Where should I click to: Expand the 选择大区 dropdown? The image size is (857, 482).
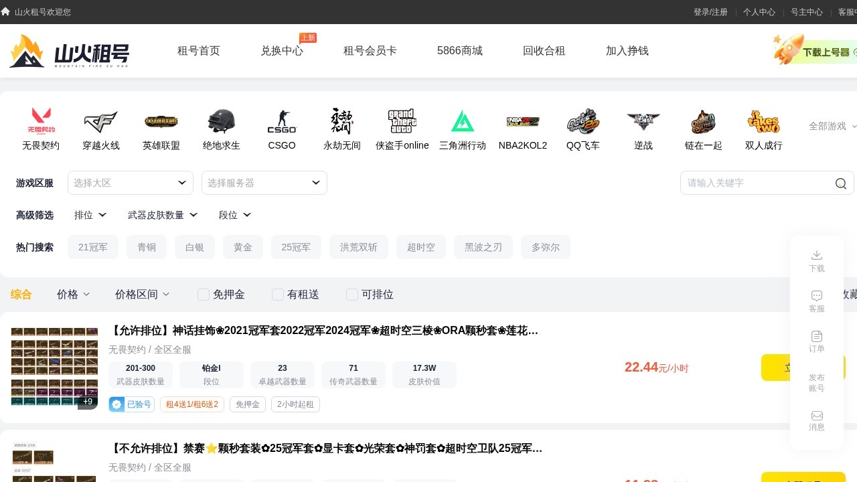(x=131, y=183)
